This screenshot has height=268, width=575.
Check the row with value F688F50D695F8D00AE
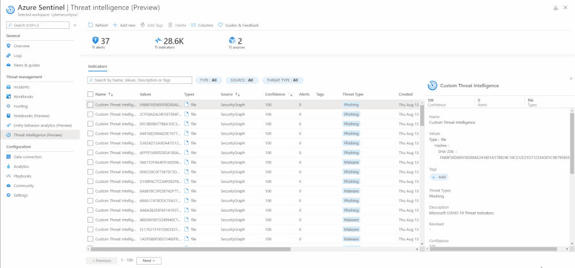tap(90, 105)
